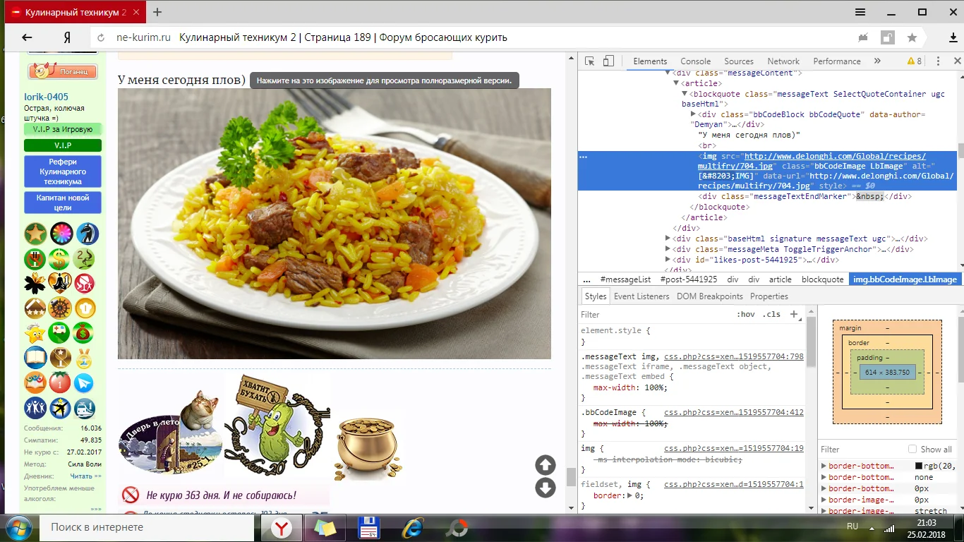Click the rainbow color wheel badge

pos(61,234)
